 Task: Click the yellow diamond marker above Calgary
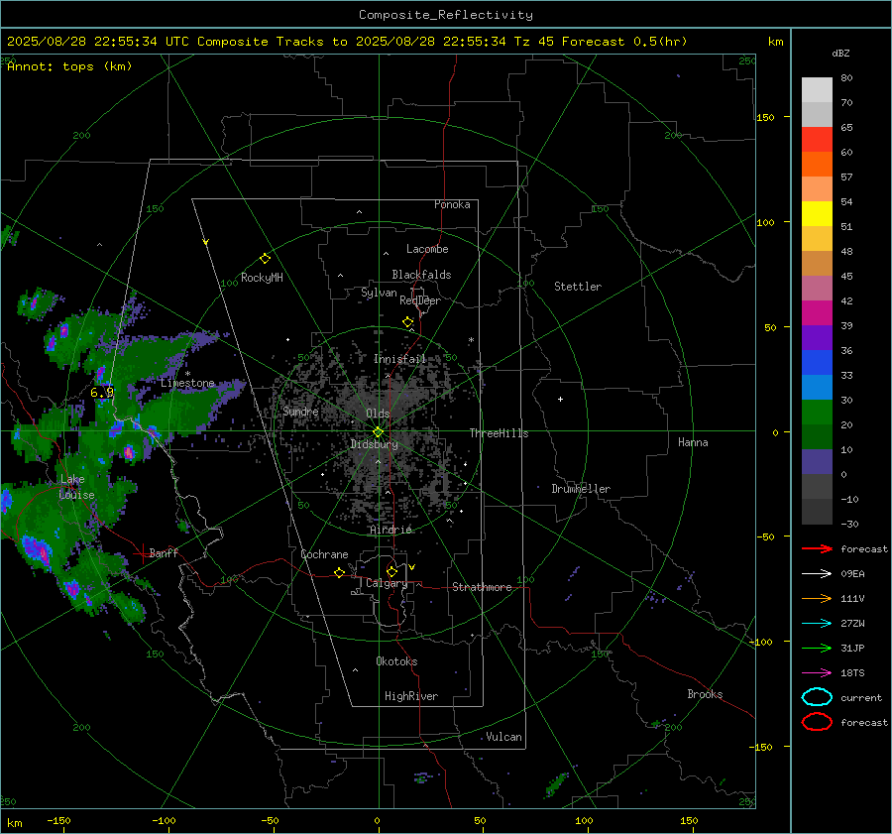click(x=391, y=571)
